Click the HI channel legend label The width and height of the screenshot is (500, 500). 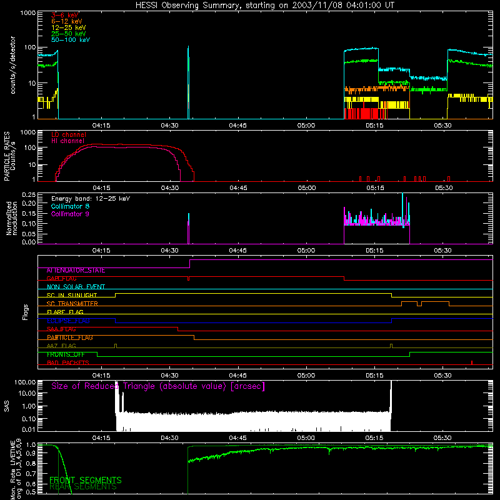68,141
